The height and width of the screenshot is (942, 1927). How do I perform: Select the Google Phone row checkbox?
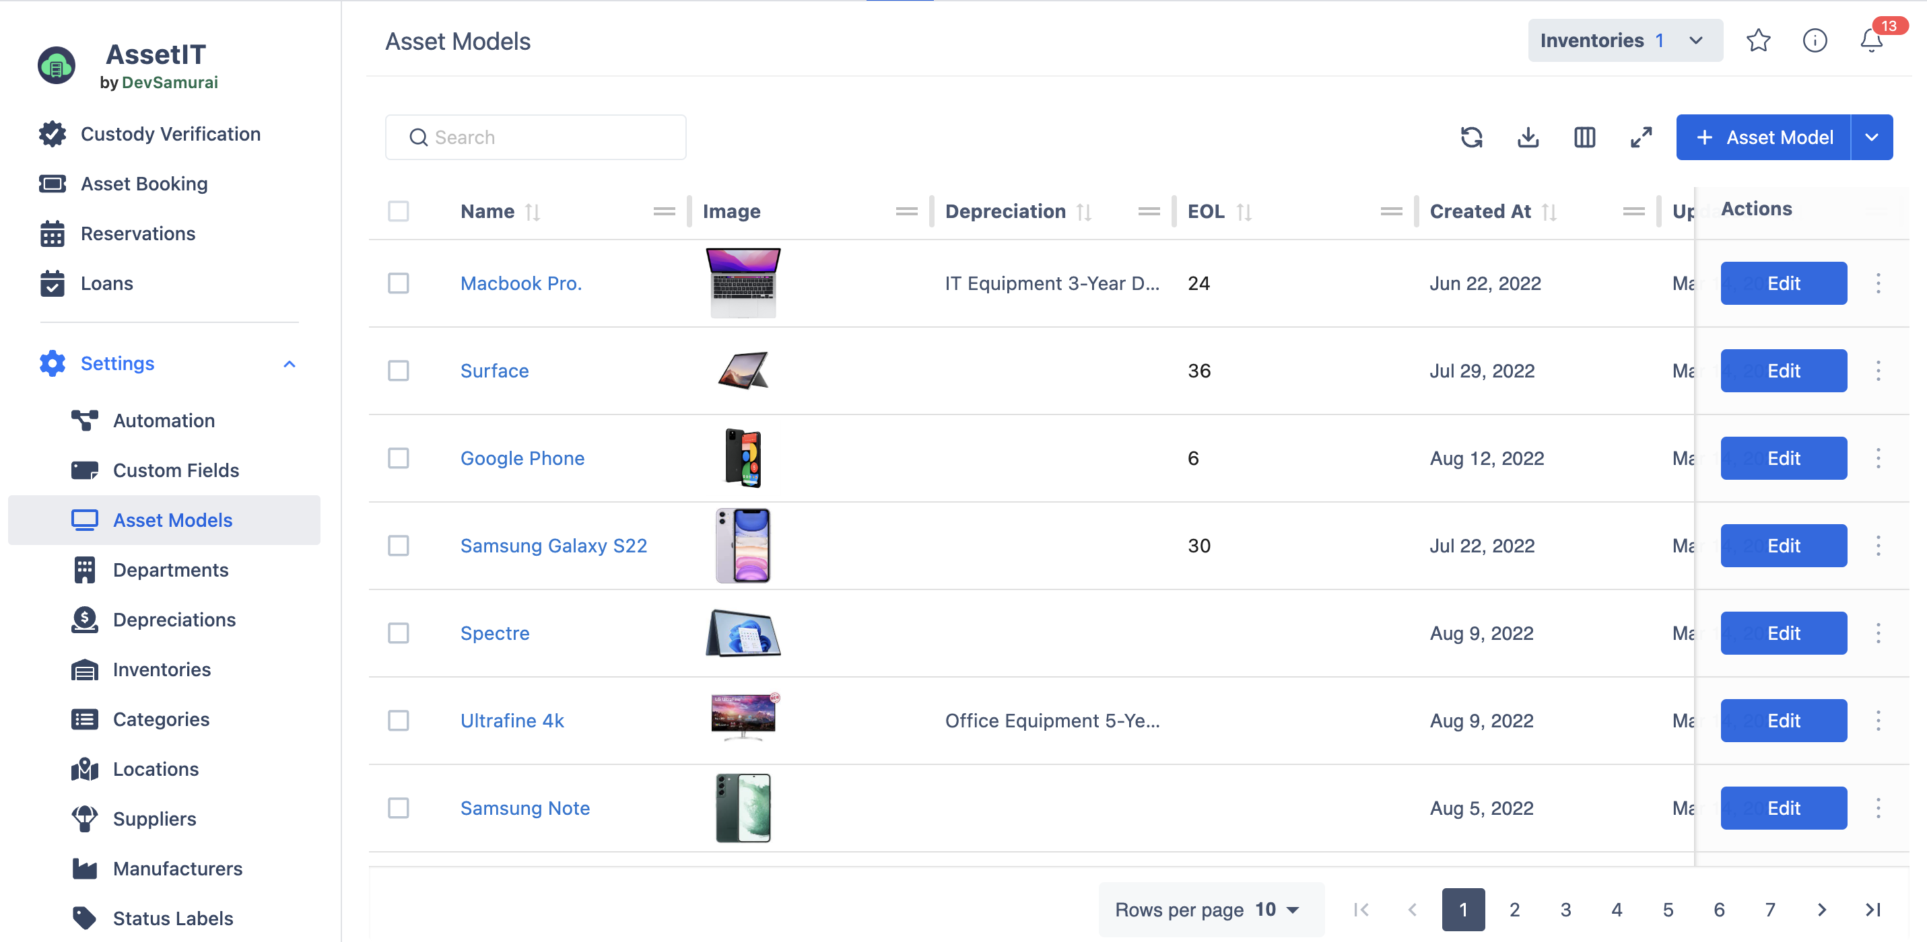point(398,458)
